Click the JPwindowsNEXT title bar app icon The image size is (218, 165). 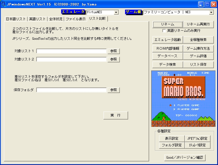3,4
